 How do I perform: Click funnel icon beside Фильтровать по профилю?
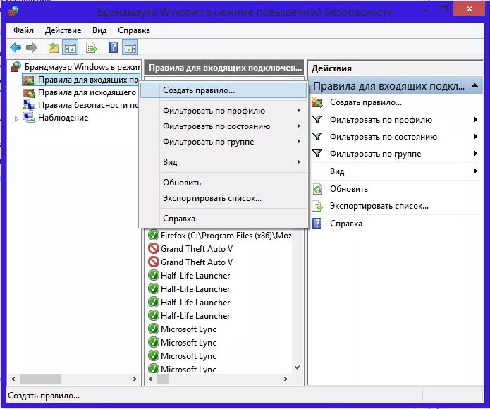[317, 120]
